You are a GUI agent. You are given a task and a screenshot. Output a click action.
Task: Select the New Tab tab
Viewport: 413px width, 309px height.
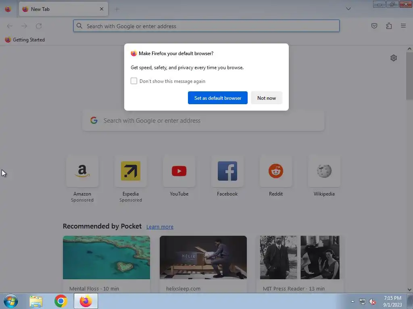63,9
